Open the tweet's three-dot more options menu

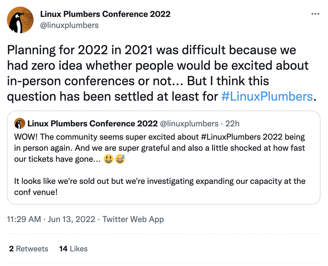point(315,14)
